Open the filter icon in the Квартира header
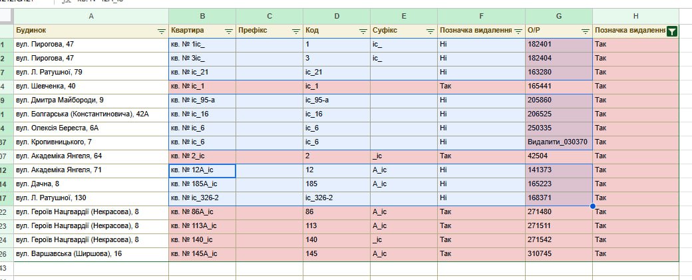This screenshot has width=692, height=280. (228, 31)
